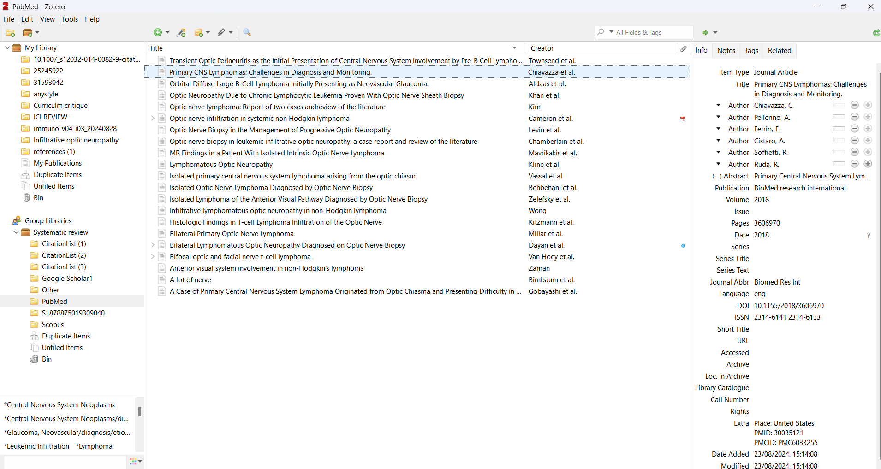
Task: Filter by the *Lymphoma tag
Action: pos(94,446)
